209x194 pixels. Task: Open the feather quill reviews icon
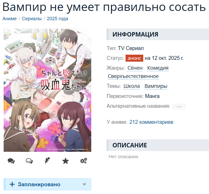[x=47, y=161]
